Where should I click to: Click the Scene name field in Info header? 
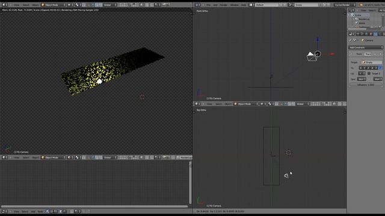coord(307,5)
